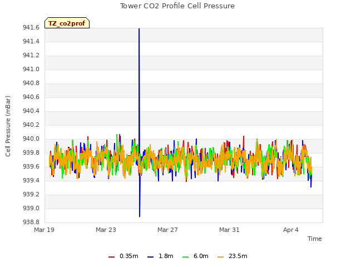Click the 939.4 y-axis tick label
356x267 pixels.
coord(31,180)
